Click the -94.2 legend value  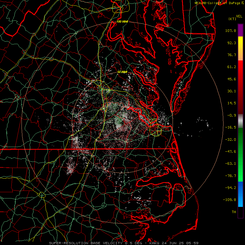231,188
